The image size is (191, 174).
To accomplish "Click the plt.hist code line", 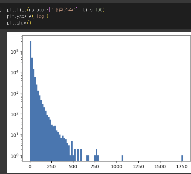I will coord(56,10).
